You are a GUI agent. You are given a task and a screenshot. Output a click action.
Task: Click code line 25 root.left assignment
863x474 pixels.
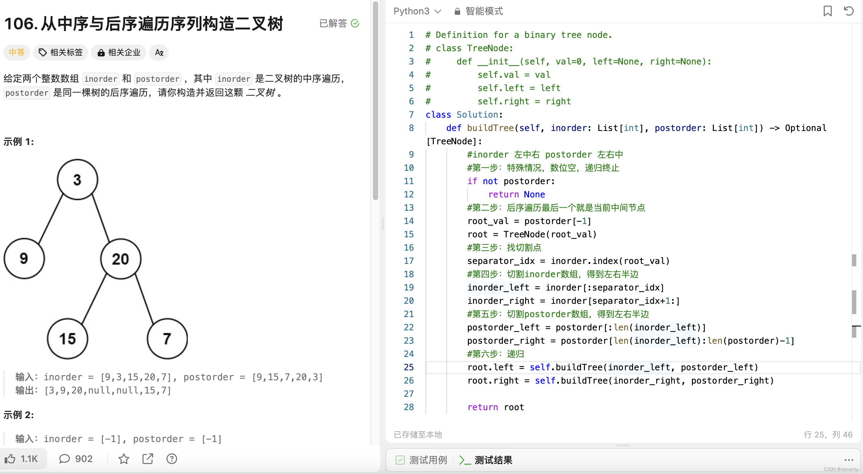tap(612, 367)
